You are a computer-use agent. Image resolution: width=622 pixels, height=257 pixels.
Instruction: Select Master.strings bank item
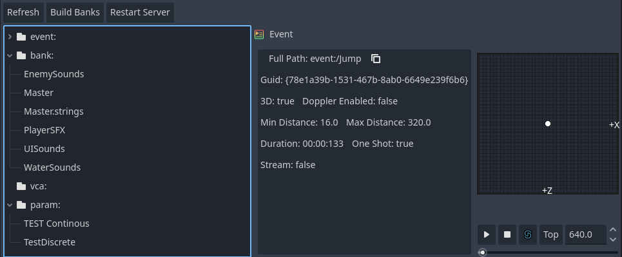[53, 111]
